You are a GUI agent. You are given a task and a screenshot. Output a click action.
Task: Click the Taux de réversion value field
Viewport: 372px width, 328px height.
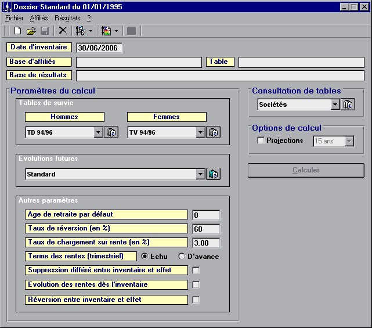pos(206,229)
